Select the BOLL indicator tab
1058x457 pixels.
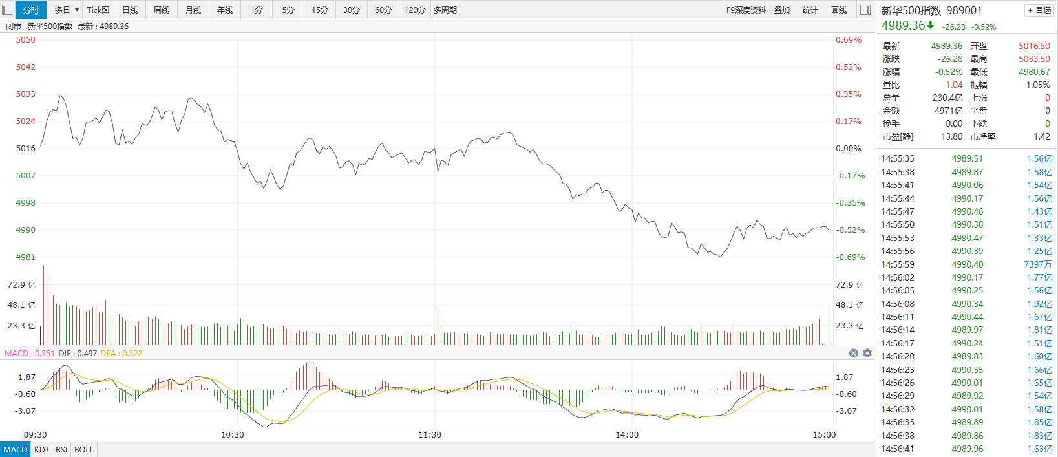(84, 449)
